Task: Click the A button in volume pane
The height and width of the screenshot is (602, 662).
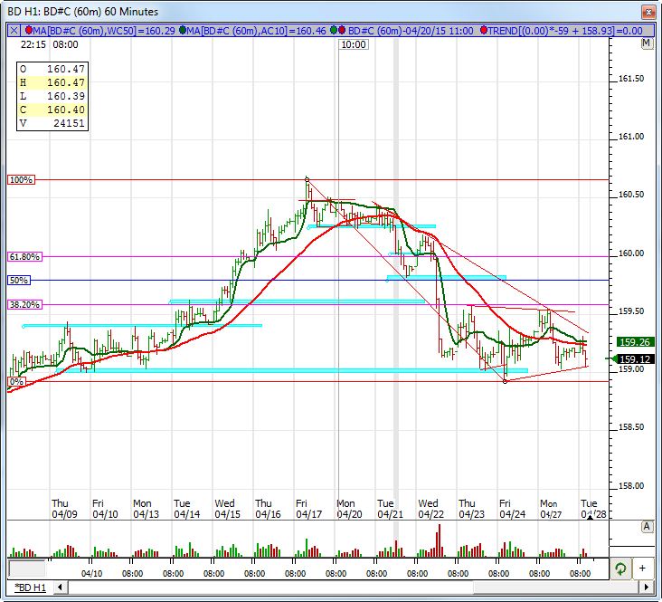Action: point(647,527)
